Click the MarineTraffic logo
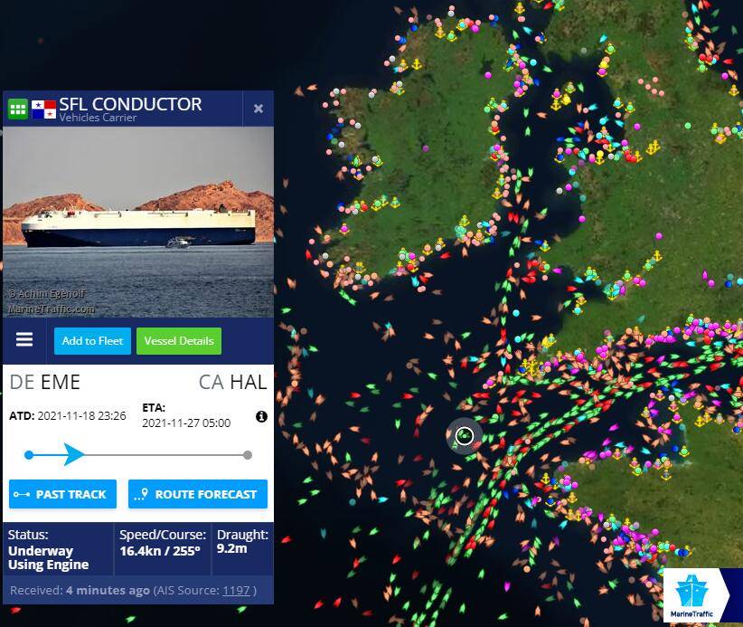The height and width of the screenshot is (627, 743). pyautogui.click(x=691, y=595)
